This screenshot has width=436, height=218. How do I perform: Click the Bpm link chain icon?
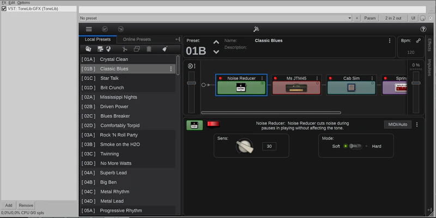[418, 41]
